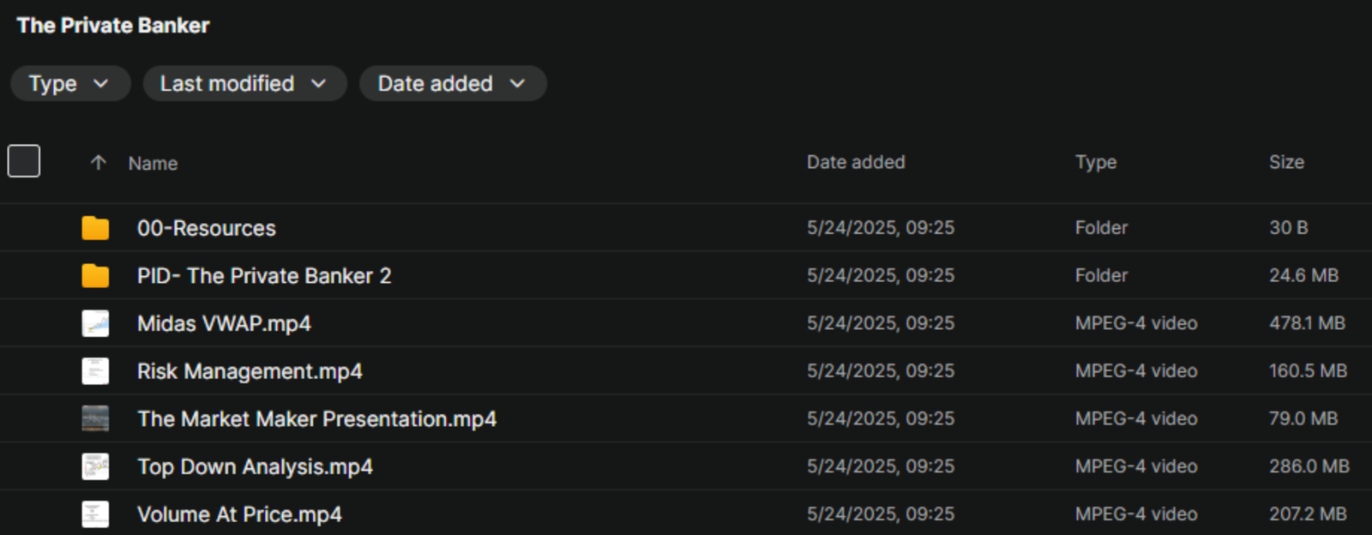1372x535 pixels.
Task: Click The Market Maker Presentation.mp4 thumbnail
Action: click(x=95, y=419)
